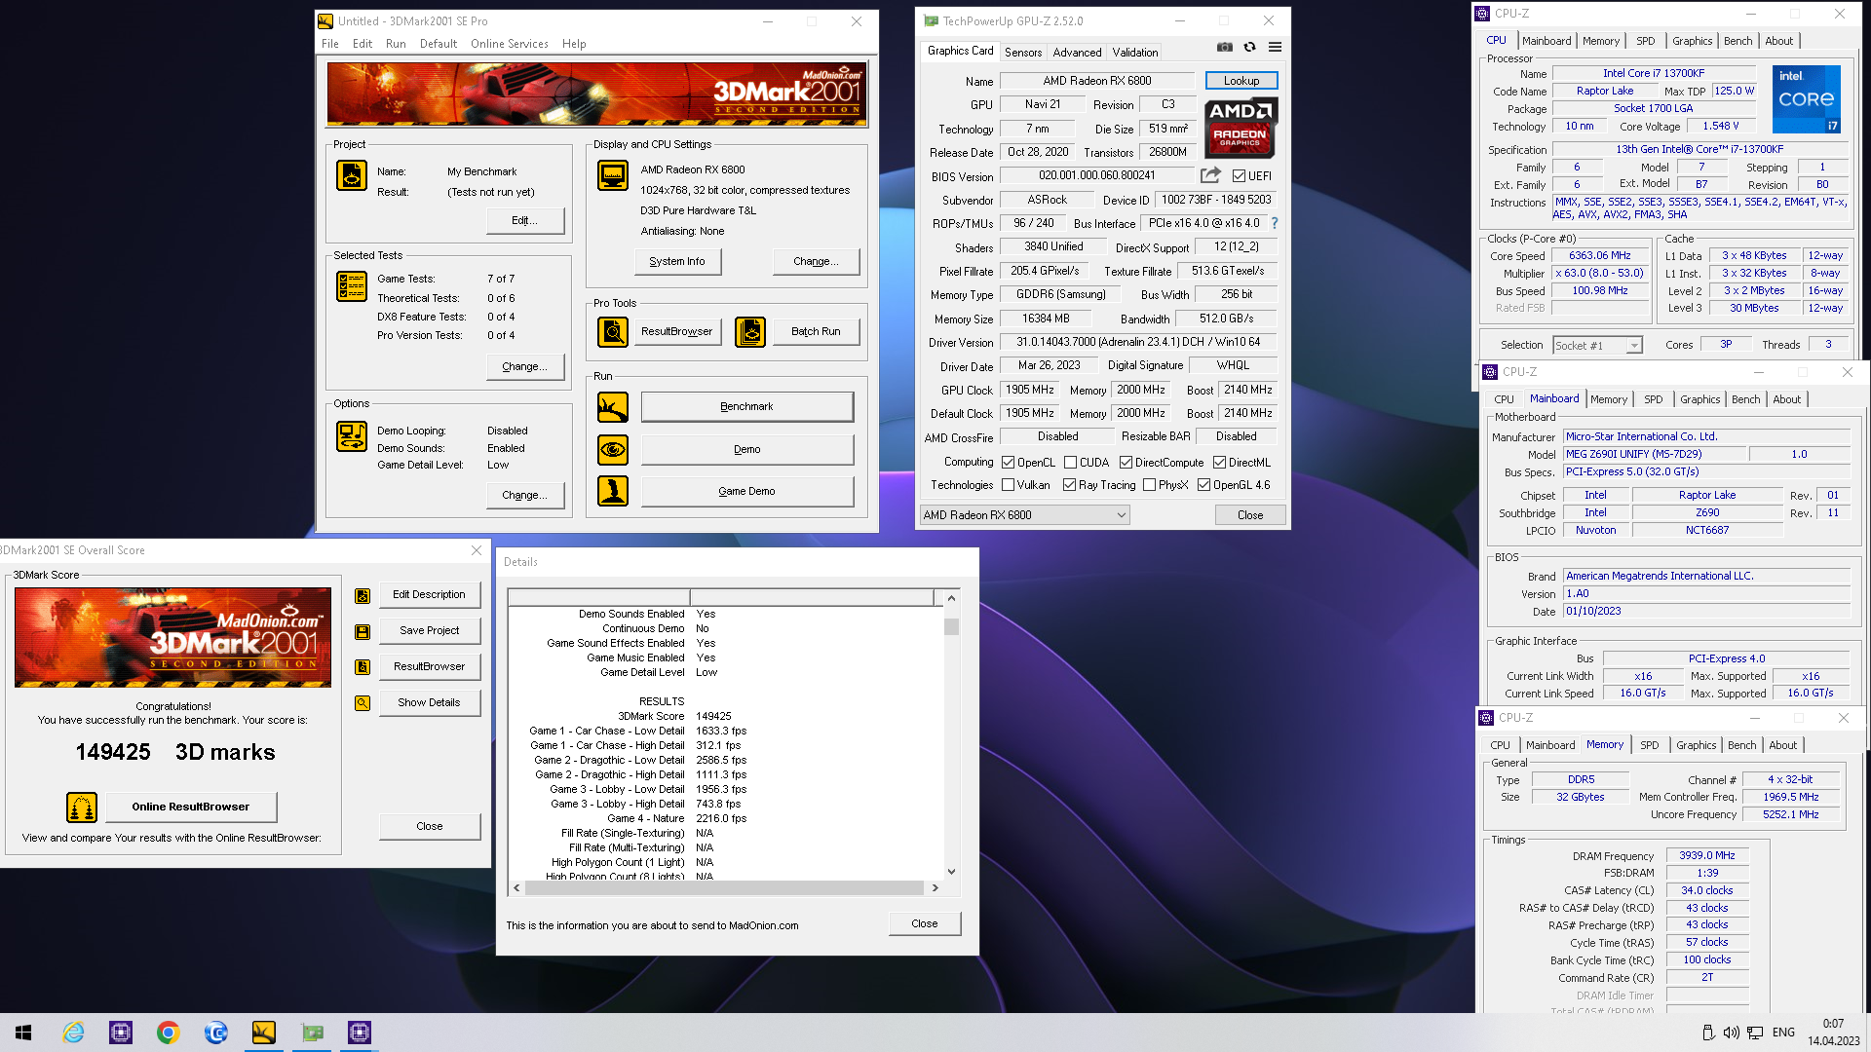Toggle the DirectML checkbox
The height and width of the screenshot is (1052, 1871).
(1220, 463)
